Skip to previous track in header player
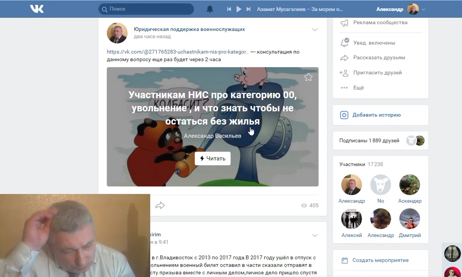Screen dimensions: 462x277 [229, 9]
